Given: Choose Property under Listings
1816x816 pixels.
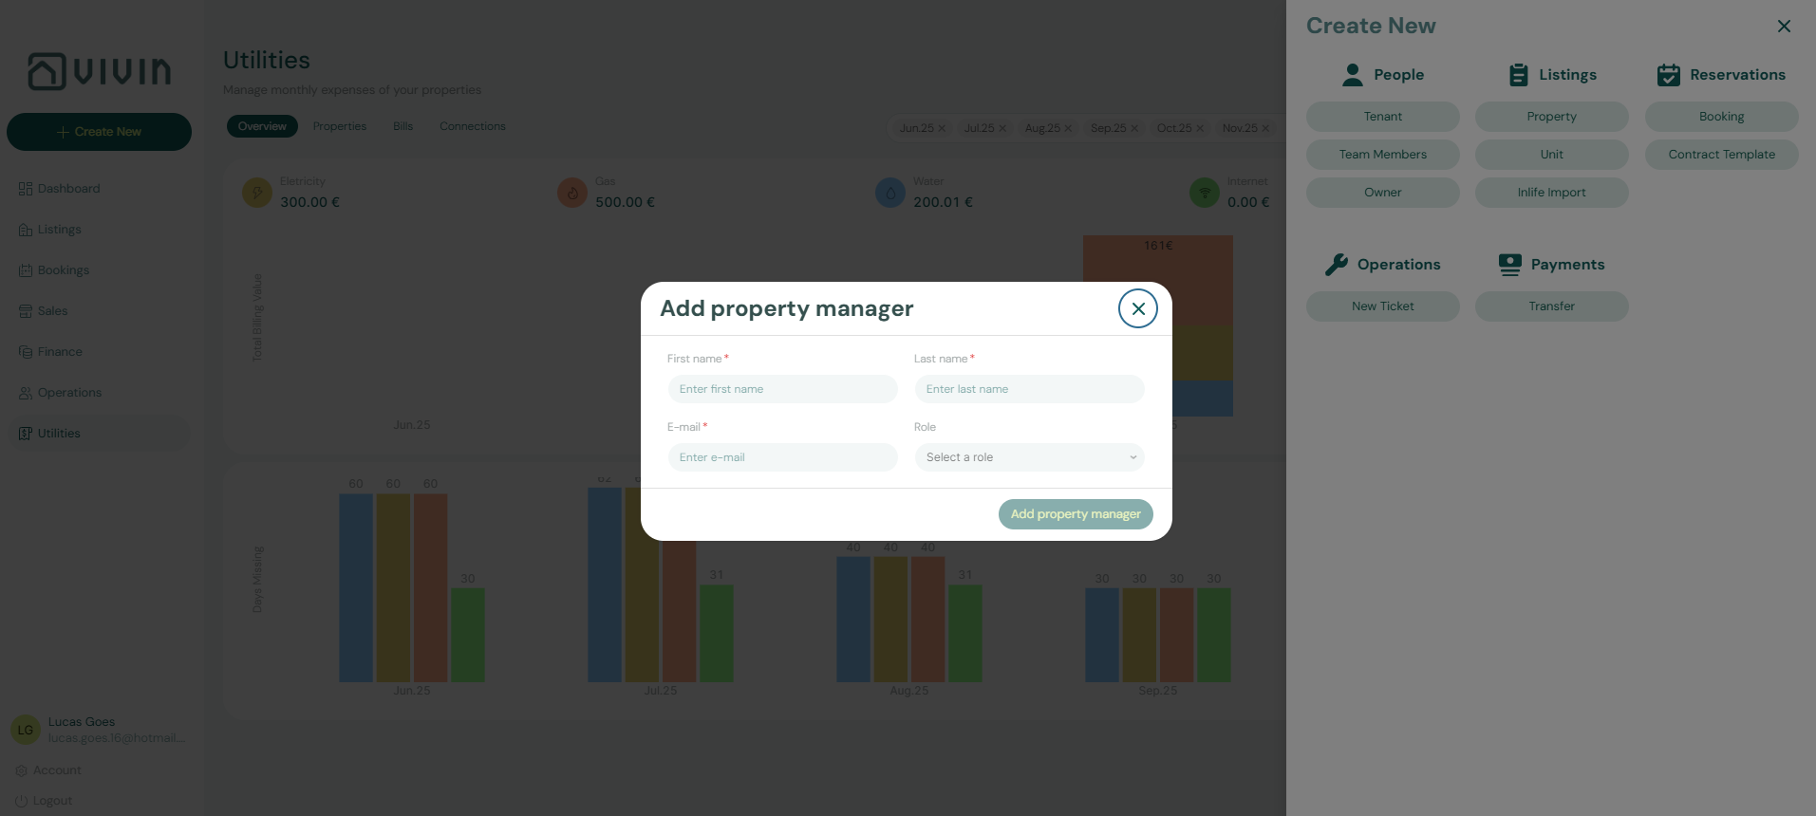Looking at the screenshot, I should pyautogui.click(x=1552, y=117).
